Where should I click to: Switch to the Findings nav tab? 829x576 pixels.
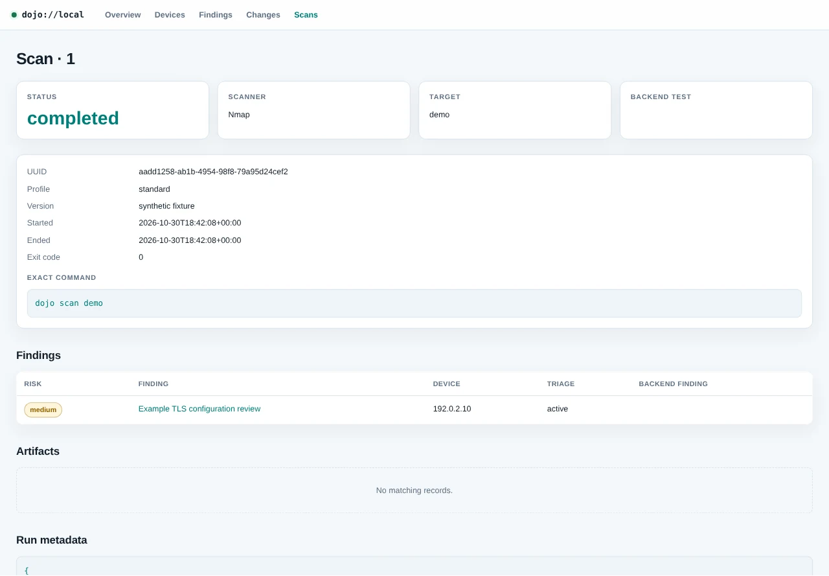(216, 15)
